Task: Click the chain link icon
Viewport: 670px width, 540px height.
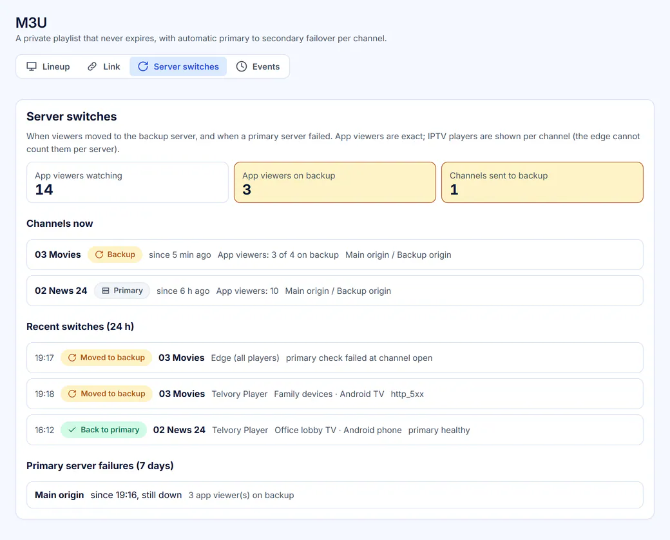Action: 92,67
